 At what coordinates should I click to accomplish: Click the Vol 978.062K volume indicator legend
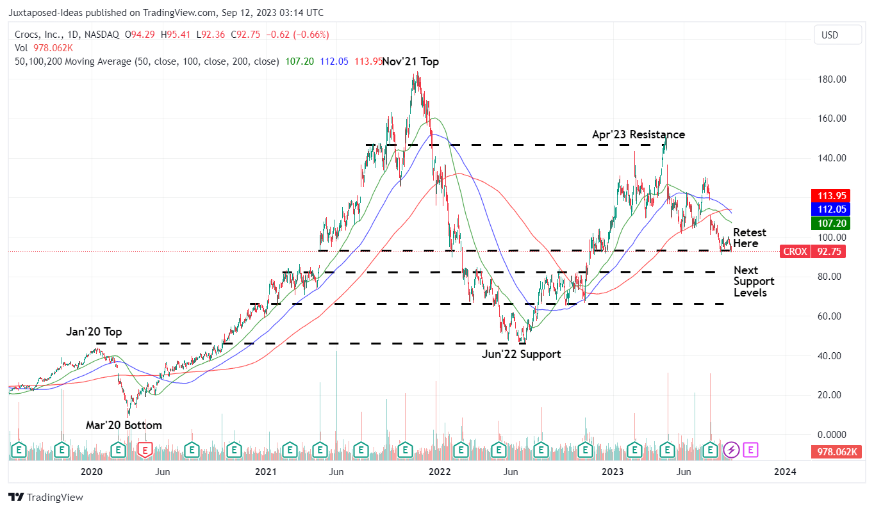point(44,48)
